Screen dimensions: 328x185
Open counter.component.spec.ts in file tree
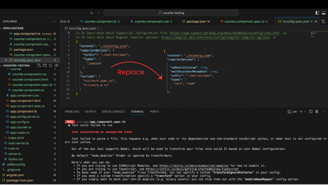(32, 85)
